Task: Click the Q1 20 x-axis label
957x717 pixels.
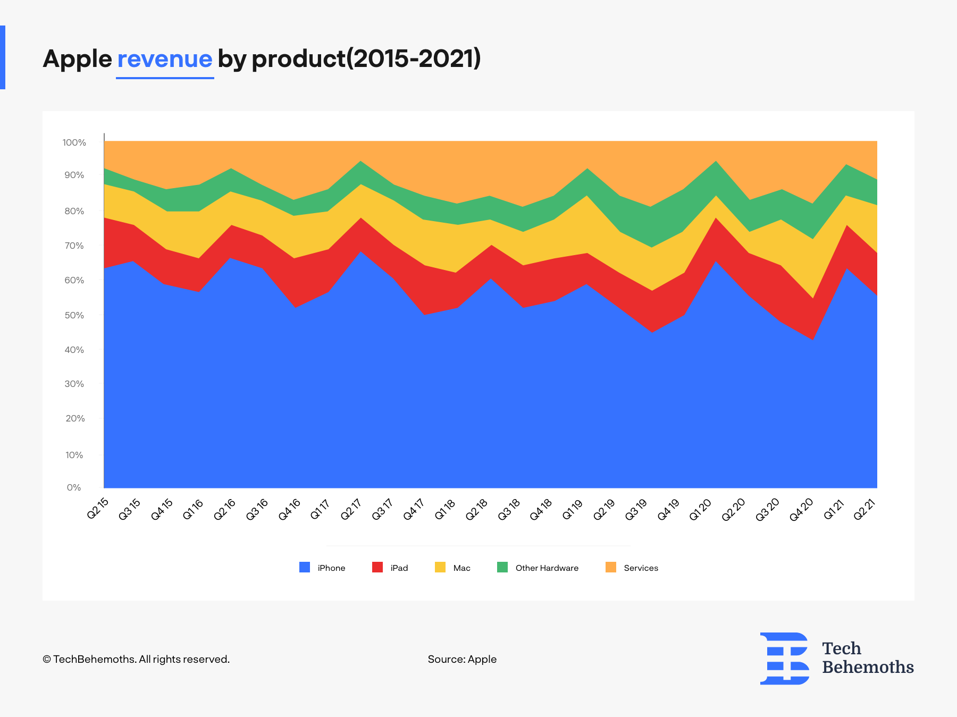Action: click(x=701, y=509)
